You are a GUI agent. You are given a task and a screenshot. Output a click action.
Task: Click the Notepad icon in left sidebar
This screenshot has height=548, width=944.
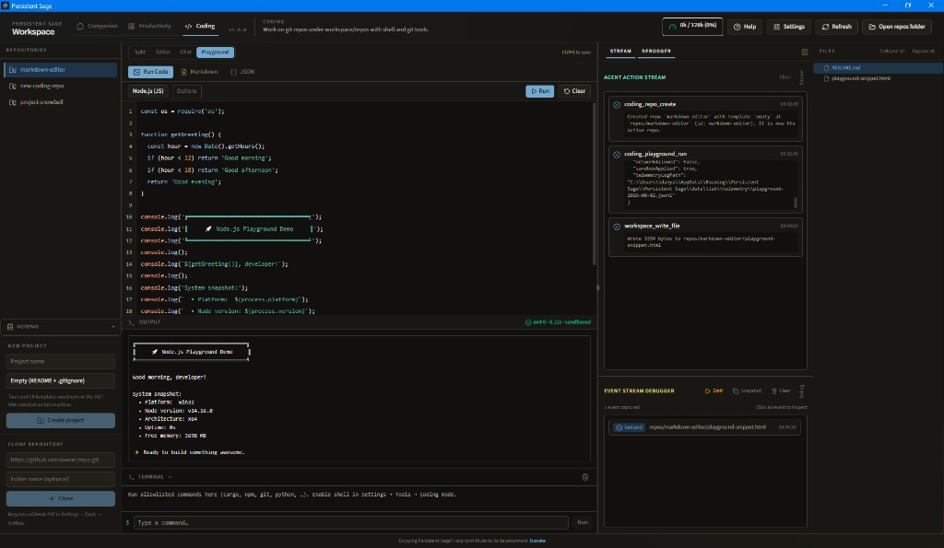(10, 327)
